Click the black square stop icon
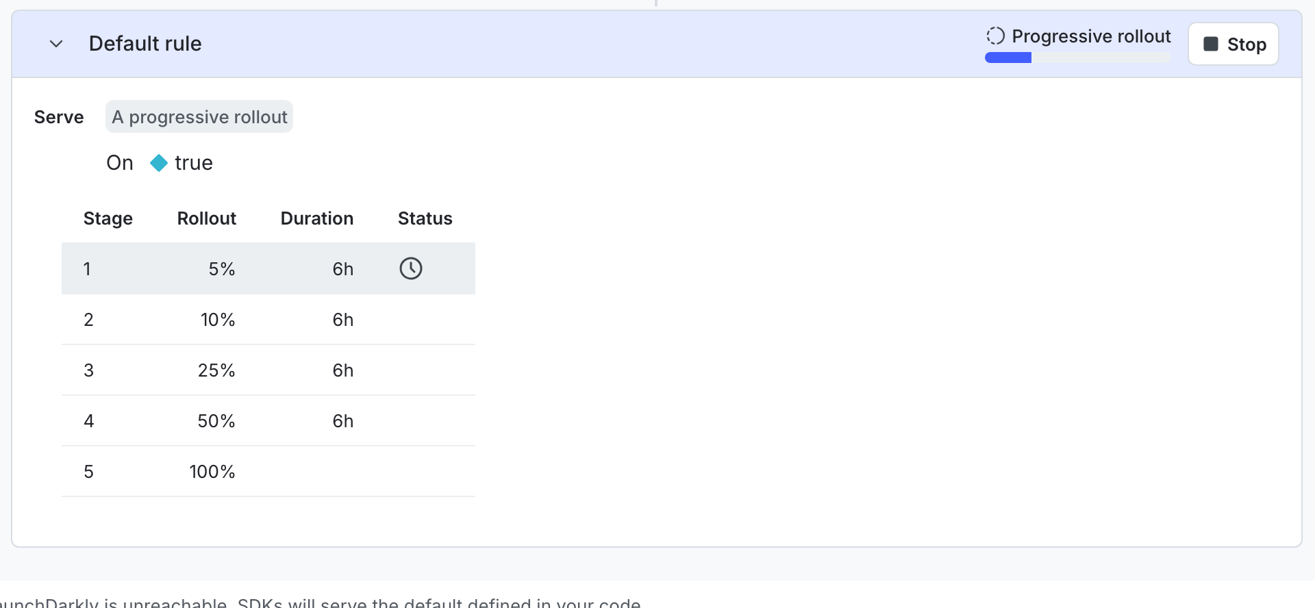1315x608 pixels. [1211, 45]
